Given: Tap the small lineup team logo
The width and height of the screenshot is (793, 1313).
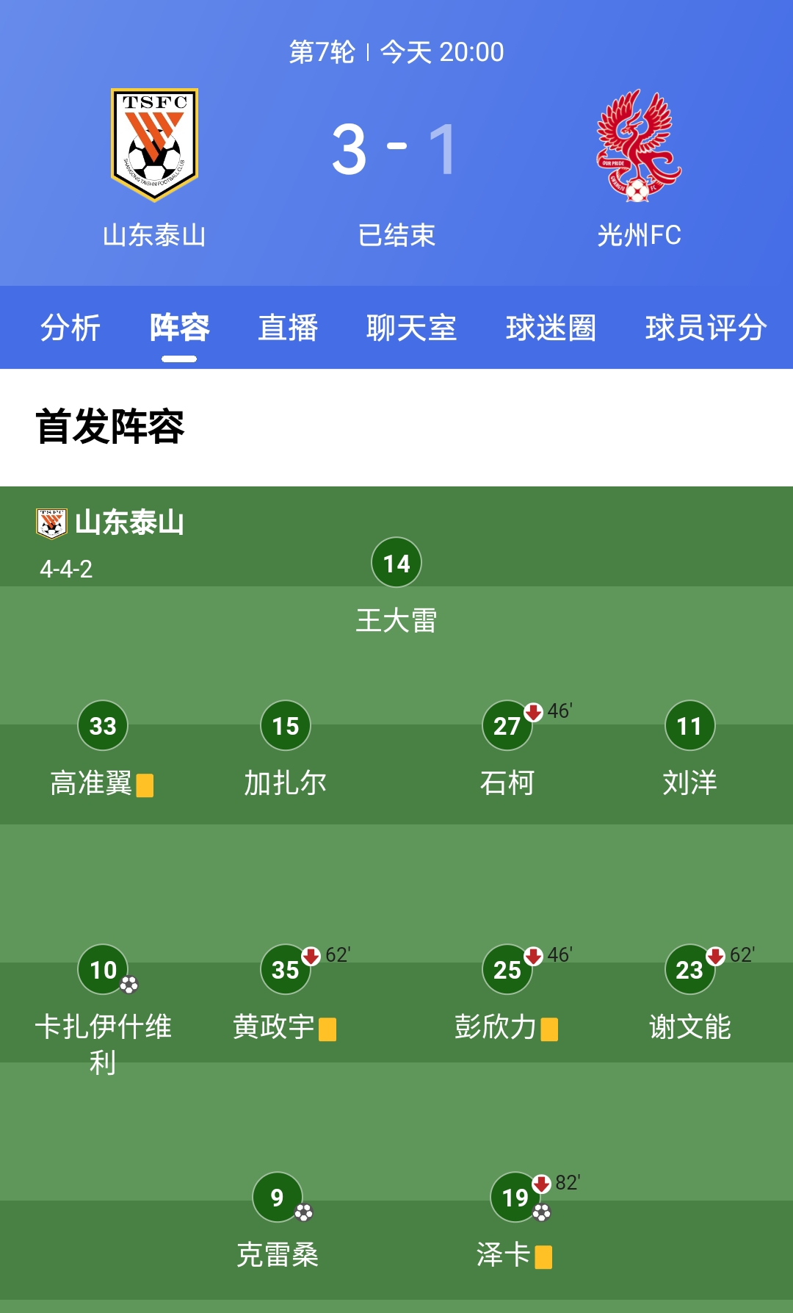Looking at the screenshot, I should [x=51, y=523].
